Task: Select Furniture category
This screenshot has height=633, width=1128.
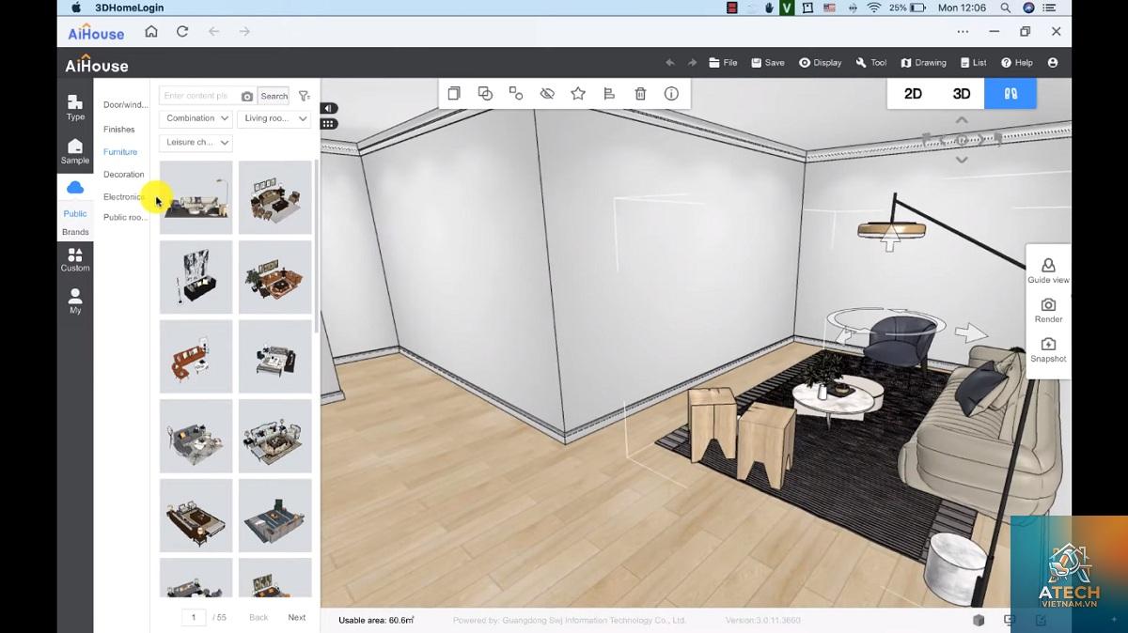Action: point(120,152)
